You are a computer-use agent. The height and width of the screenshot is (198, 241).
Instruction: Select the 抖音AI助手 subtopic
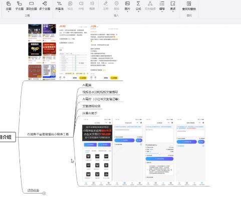(x=90, y=113)
